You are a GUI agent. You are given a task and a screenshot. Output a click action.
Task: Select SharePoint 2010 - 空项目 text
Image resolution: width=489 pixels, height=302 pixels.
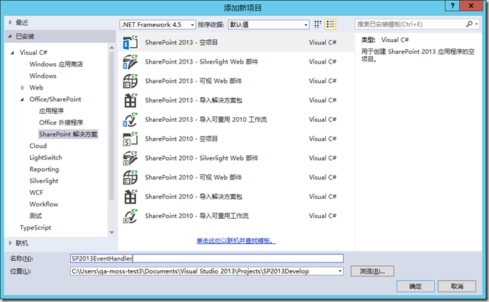point(181,139)
